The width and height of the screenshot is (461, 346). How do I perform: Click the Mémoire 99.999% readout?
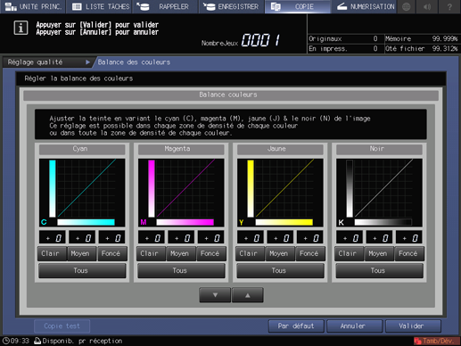(421, 38)
